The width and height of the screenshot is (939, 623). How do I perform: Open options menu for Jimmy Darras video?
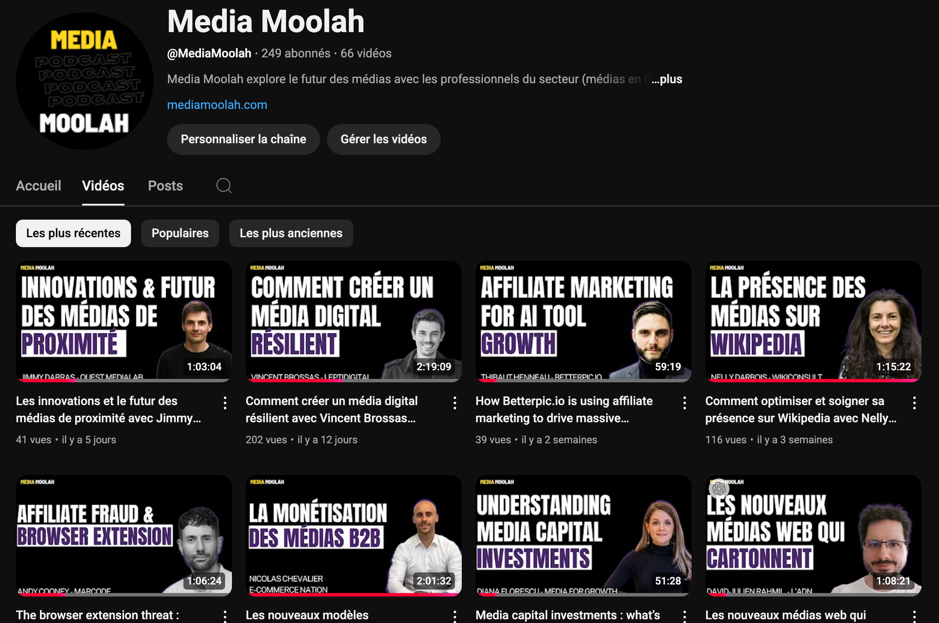point(225,403)
